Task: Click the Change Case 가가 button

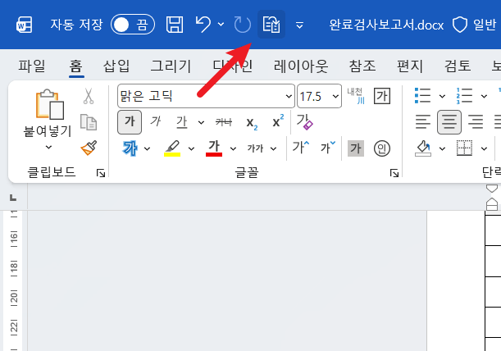Action: (x=255, y=148)
